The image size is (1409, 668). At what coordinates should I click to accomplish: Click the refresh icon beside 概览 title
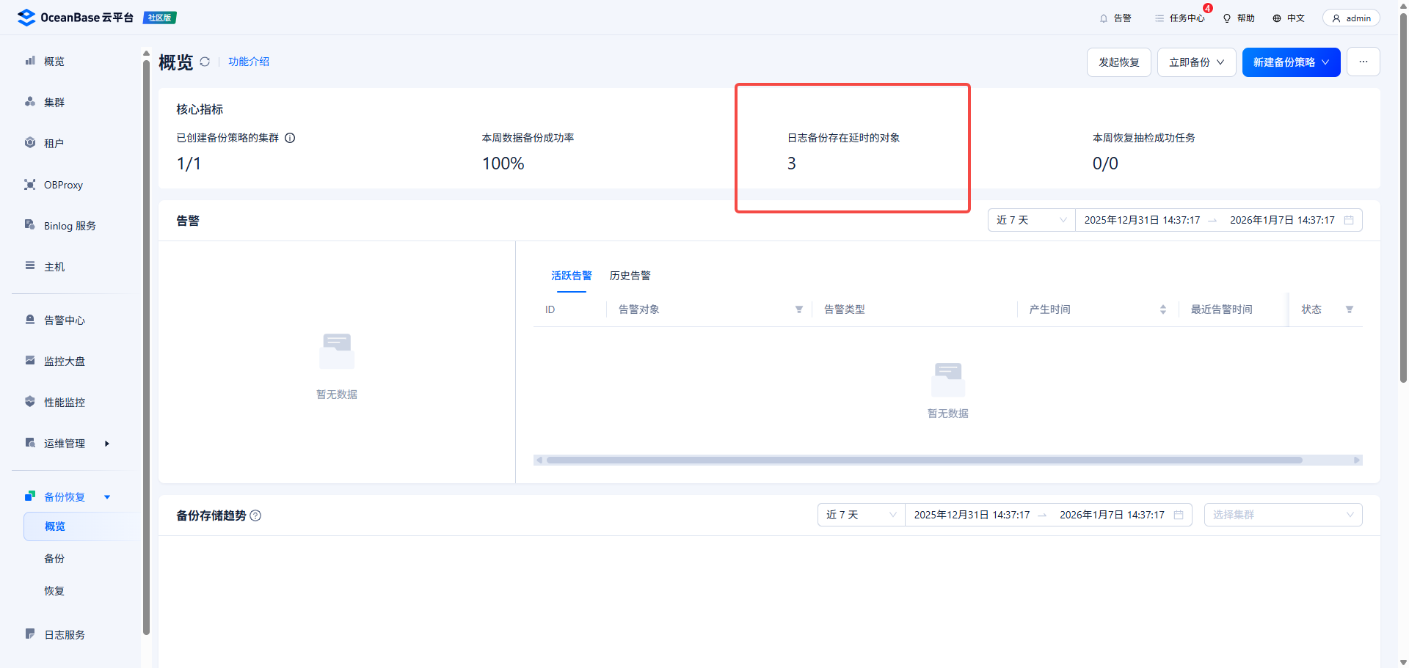pos(205,62)
